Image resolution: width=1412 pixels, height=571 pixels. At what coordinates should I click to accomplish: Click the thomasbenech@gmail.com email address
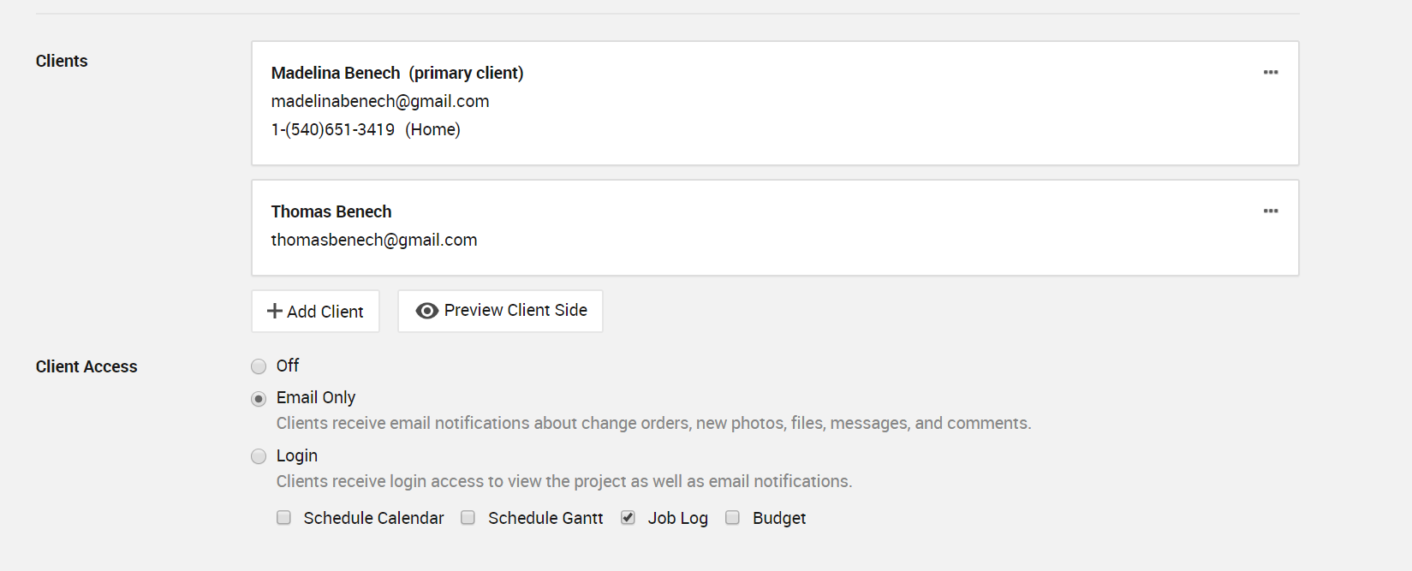pos(374,240)
